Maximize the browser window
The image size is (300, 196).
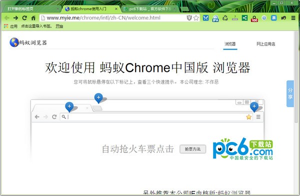[x=281, y=3]
